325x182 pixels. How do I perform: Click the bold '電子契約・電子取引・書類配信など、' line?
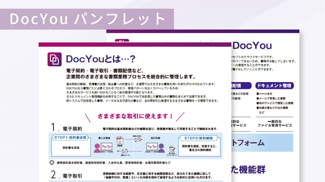[x=105, y=71]
